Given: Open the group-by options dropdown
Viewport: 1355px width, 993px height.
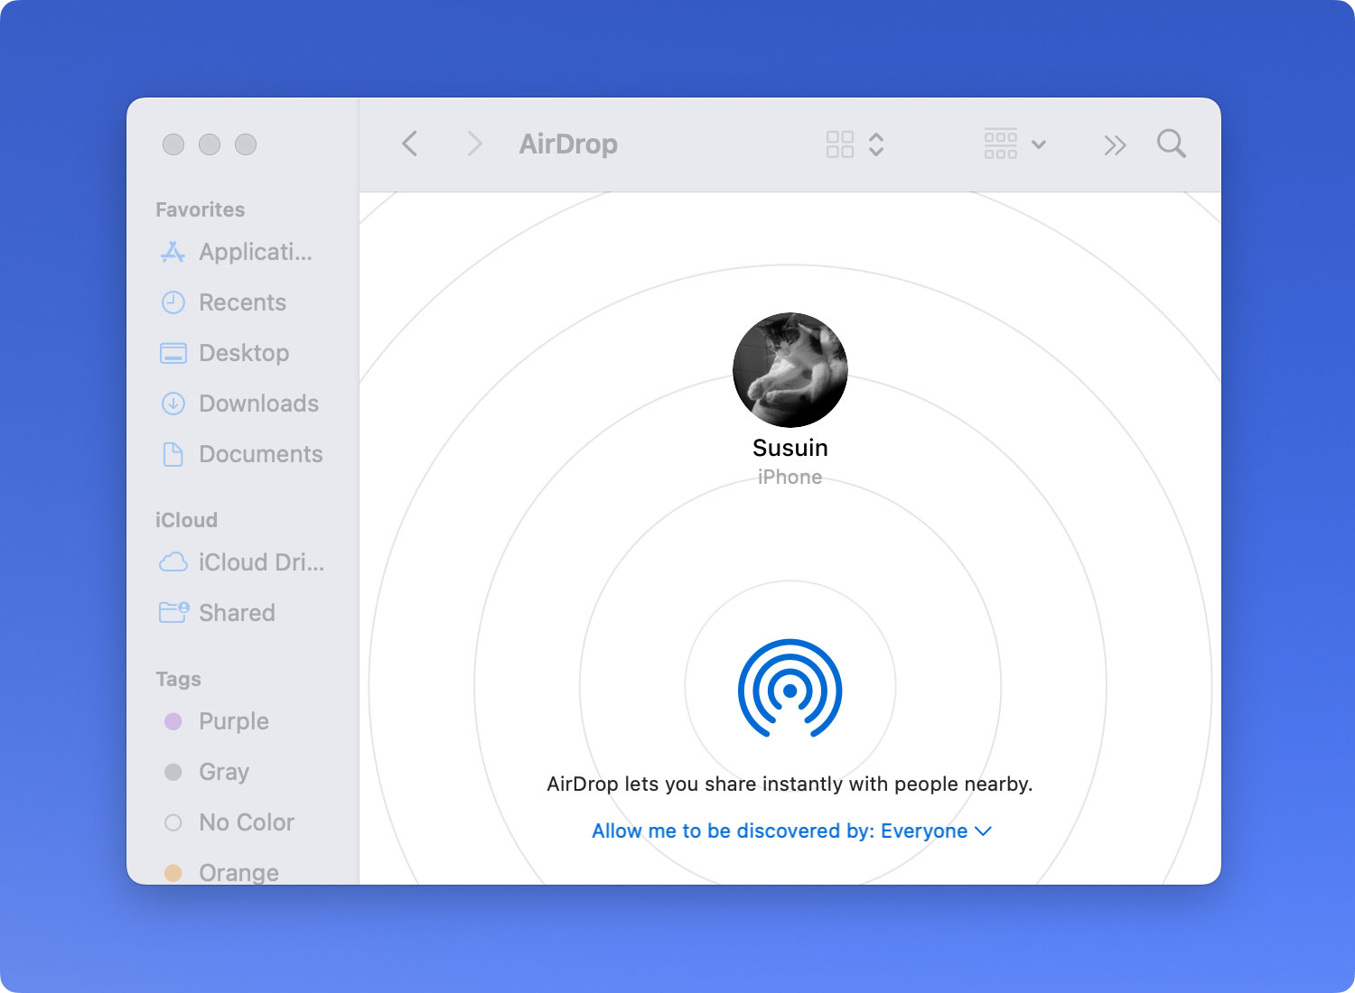Looking at the screenshot, I should 1014,144.
